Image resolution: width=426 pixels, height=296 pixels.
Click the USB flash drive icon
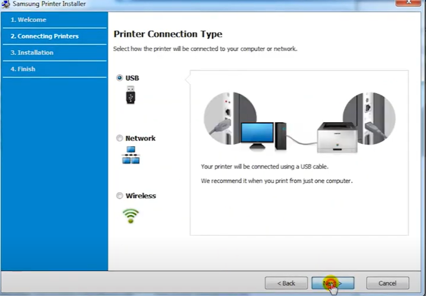click(131, 95)
